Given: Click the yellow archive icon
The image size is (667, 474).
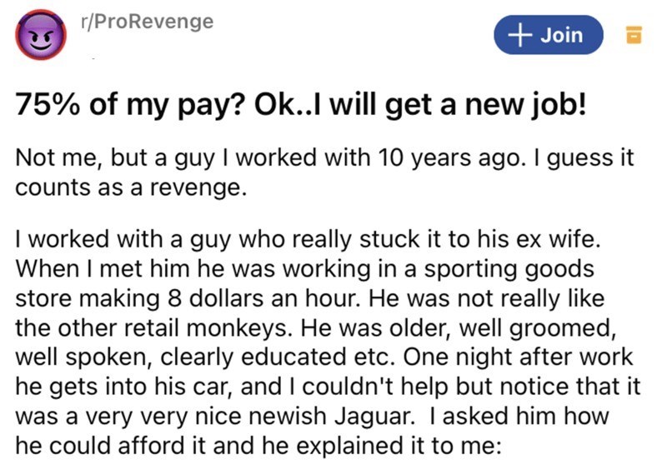Looking at the screenshot, I should coord(633,35).
